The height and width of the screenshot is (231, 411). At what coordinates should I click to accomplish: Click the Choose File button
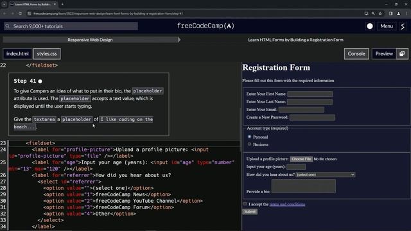(x=301, y=159)
